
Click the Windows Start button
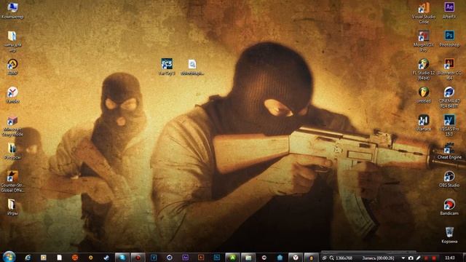pyautogui.click(x=9, y=257)
